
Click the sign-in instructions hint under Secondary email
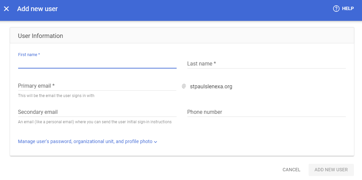click(95, 122)
